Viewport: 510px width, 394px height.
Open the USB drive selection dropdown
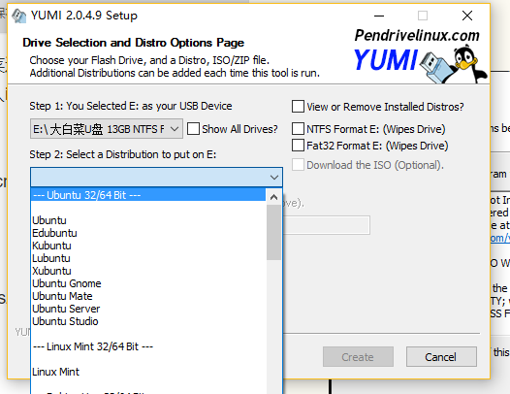(x=107, y=129)
